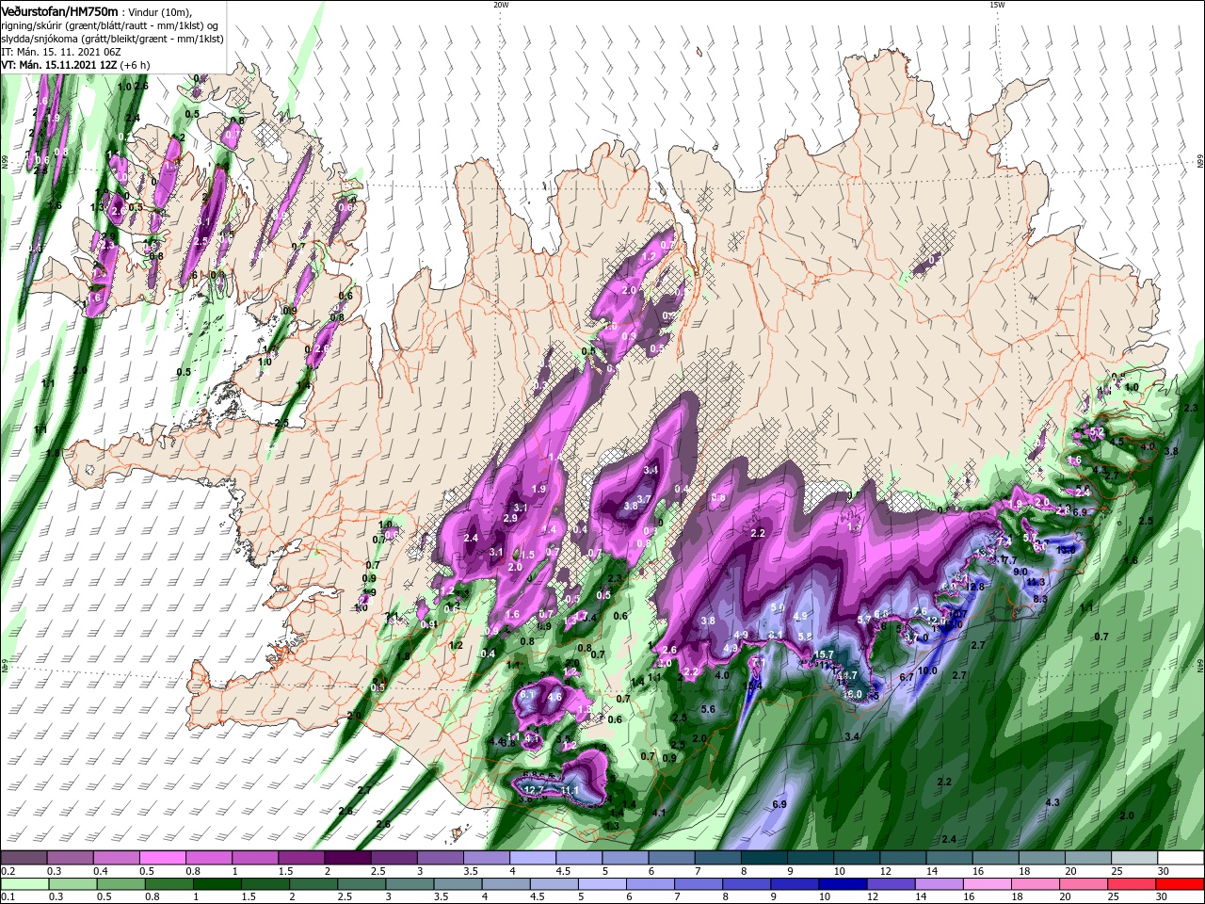Click the '12.8' precipitation value on the map
This screenshot has height=904, width=1205.
pyautogui.click(x=974, y=587)
